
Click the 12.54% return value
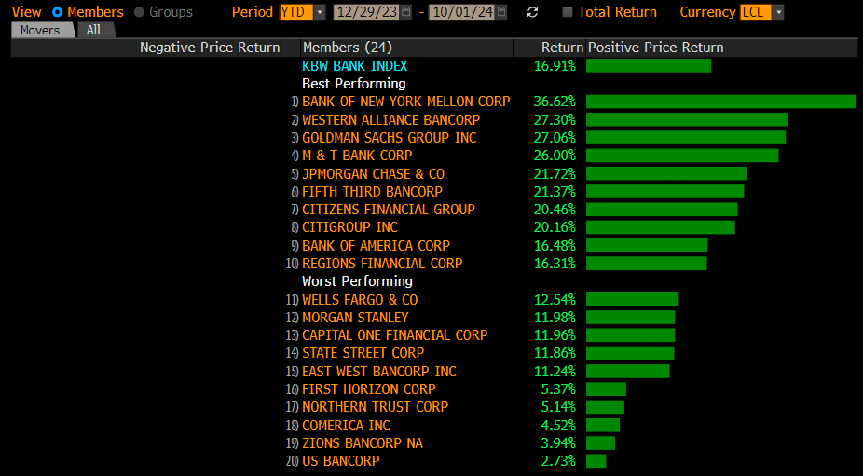point(555,300)
